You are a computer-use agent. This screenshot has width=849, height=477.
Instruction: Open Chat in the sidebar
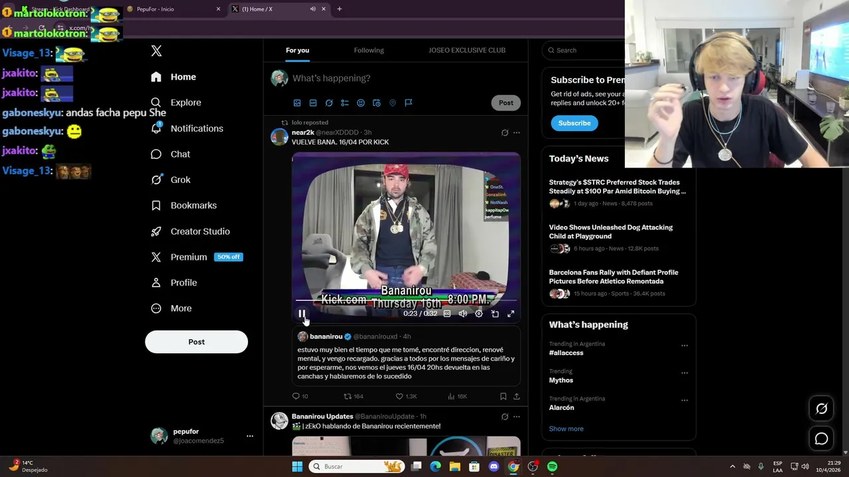click(x=170, y=154)
